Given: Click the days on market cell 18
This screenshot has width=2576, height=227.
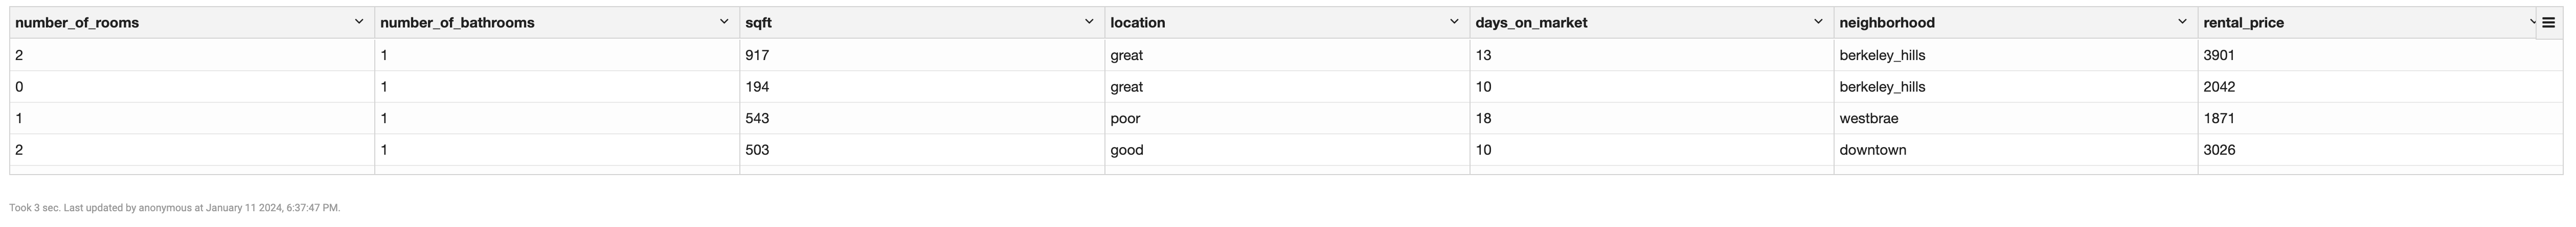Looking at the screenshot, I should tap(1483, 119).
